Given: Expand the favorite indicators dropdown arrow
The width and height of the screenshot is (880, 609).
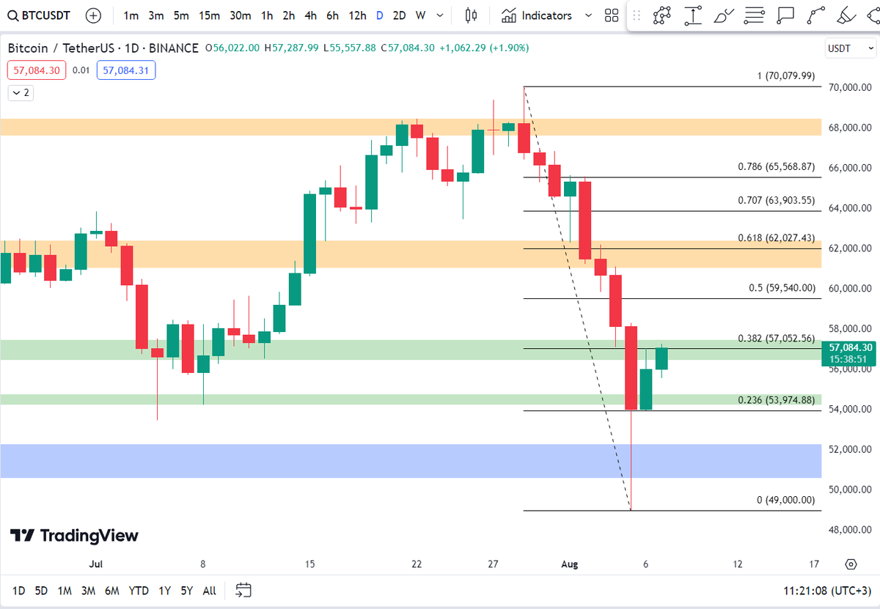Looking at the screenshot, I should pyautogui.click(x=587, y=15).
